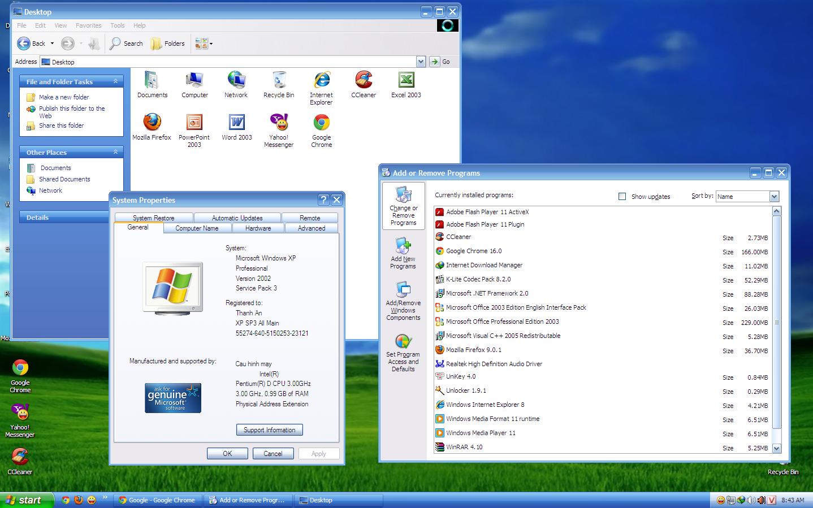Screen dimensions: 813x508
Task: Open the Excel 2003 shortcut icon
Action: (406, 81)
